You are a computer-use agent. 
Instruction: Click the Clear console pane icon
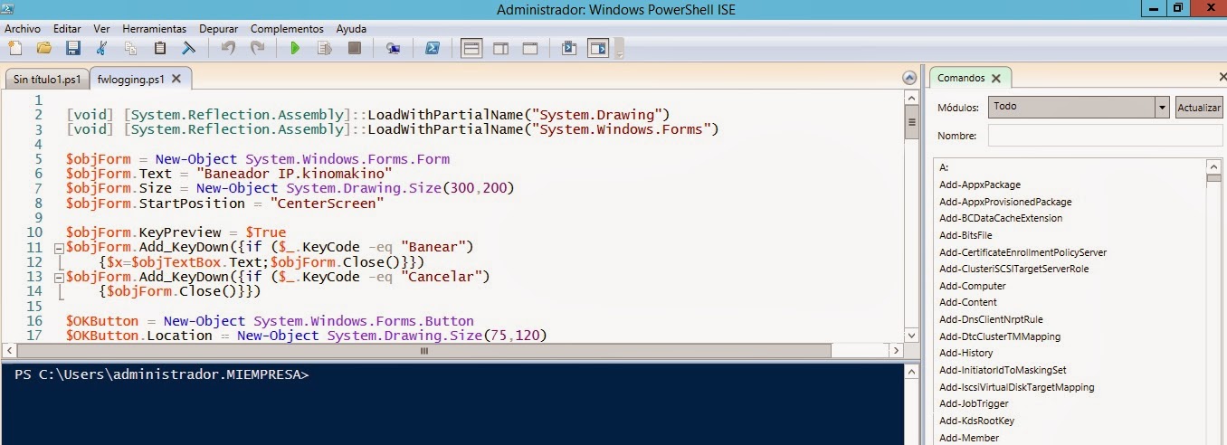pos(189,48)
